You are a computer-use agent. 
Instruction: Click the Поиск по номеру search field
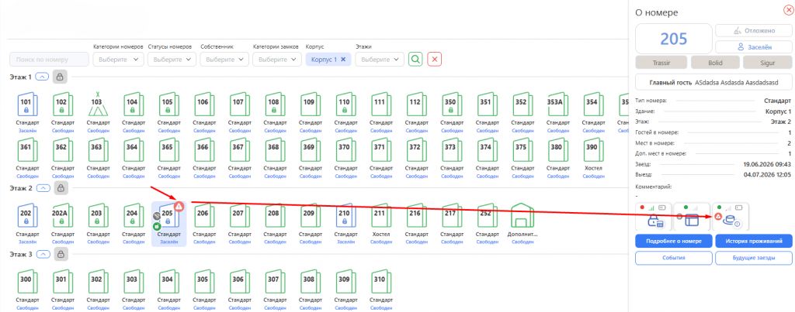tap(49, 59)
